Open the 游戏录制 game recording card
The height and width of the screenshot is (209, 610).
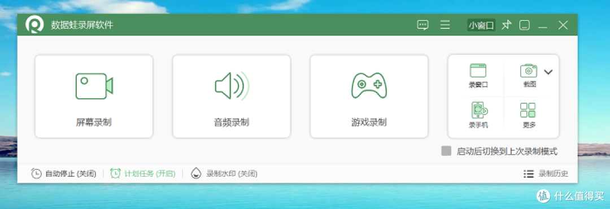[x=369, y=96]
